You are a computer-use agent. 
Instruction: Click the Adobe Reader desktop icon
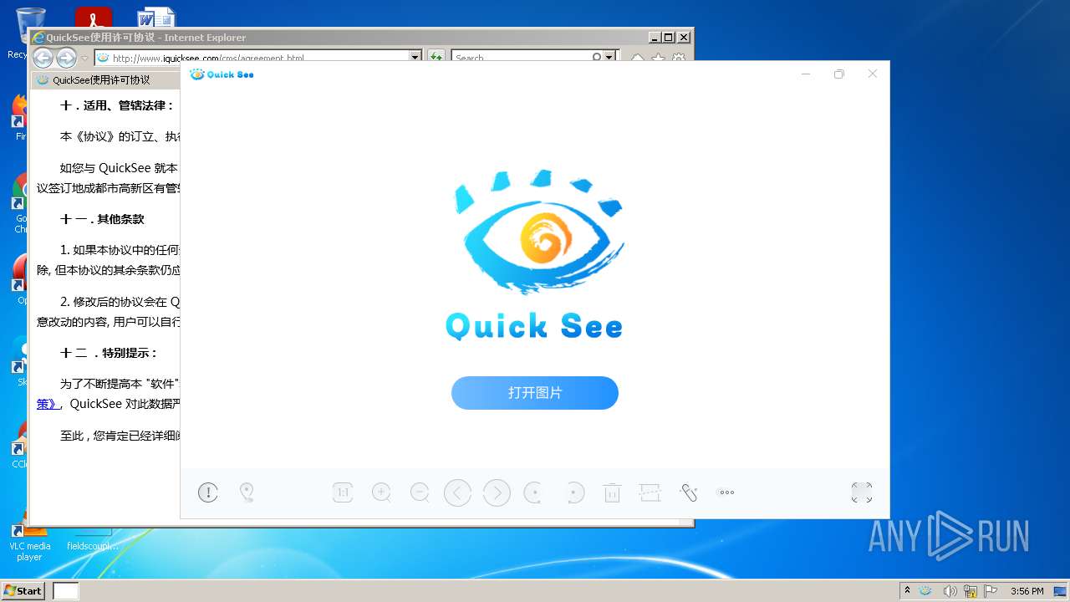(93, 18)
